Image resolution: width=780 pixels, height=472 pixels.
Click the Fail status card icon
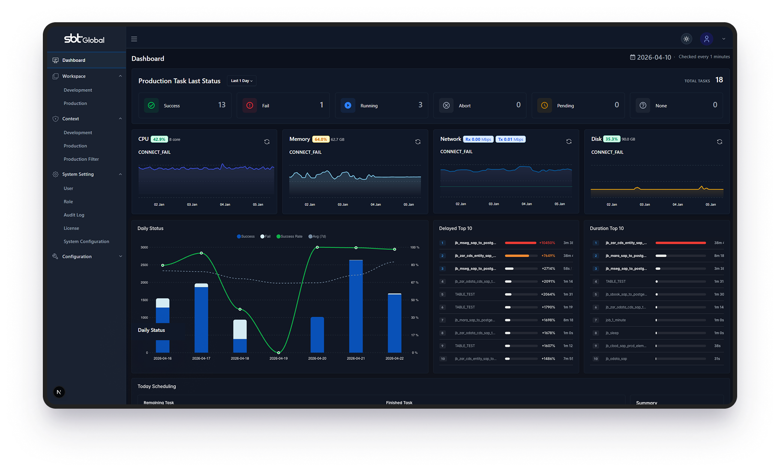250,105
